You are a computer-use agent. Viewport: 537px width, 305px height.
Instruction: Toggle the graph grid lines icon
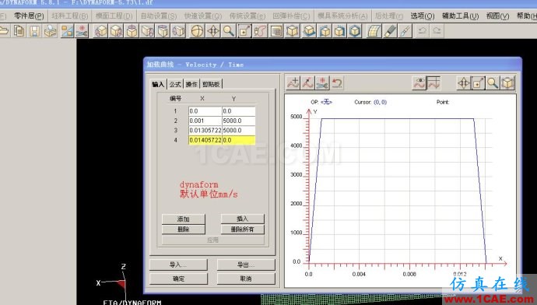pos(434,83)
